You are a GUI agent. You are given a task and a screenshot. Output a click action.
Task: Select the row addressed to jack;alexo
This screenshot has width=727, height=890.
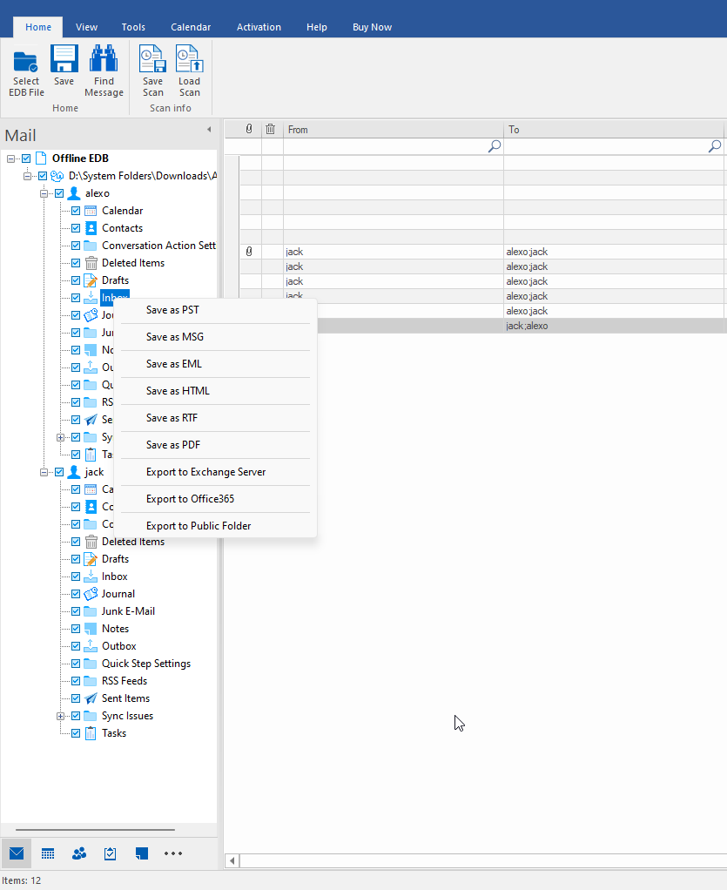pos(483,326)
